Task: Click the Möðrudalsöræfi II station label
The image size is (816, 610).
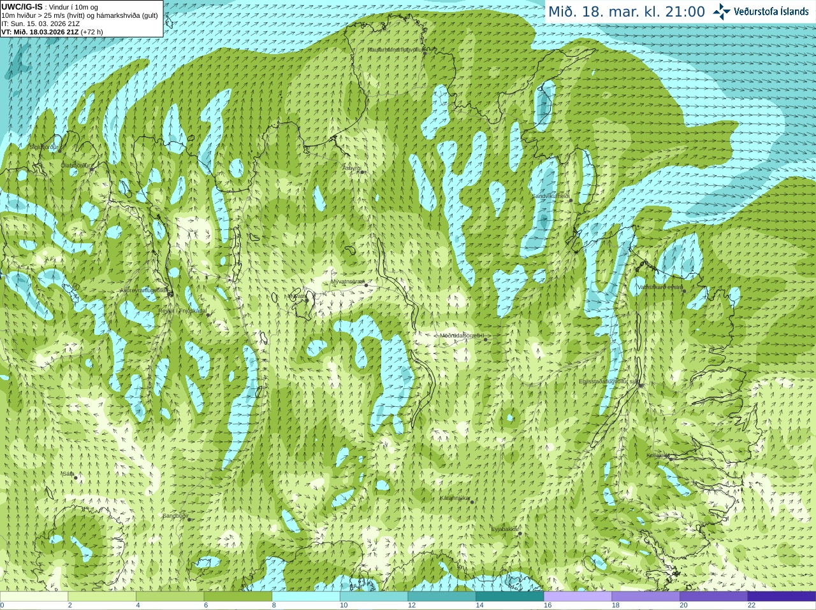Action: pyautogui.click(x=462, y=336)
